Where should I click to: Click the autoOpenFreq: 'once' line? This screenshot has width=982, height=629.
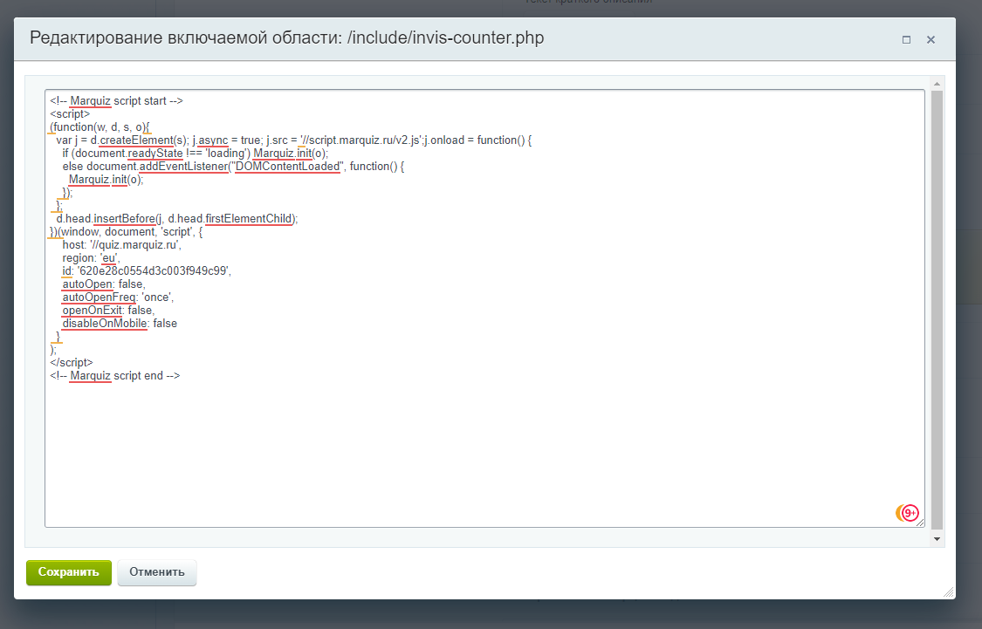click(118, 297)
